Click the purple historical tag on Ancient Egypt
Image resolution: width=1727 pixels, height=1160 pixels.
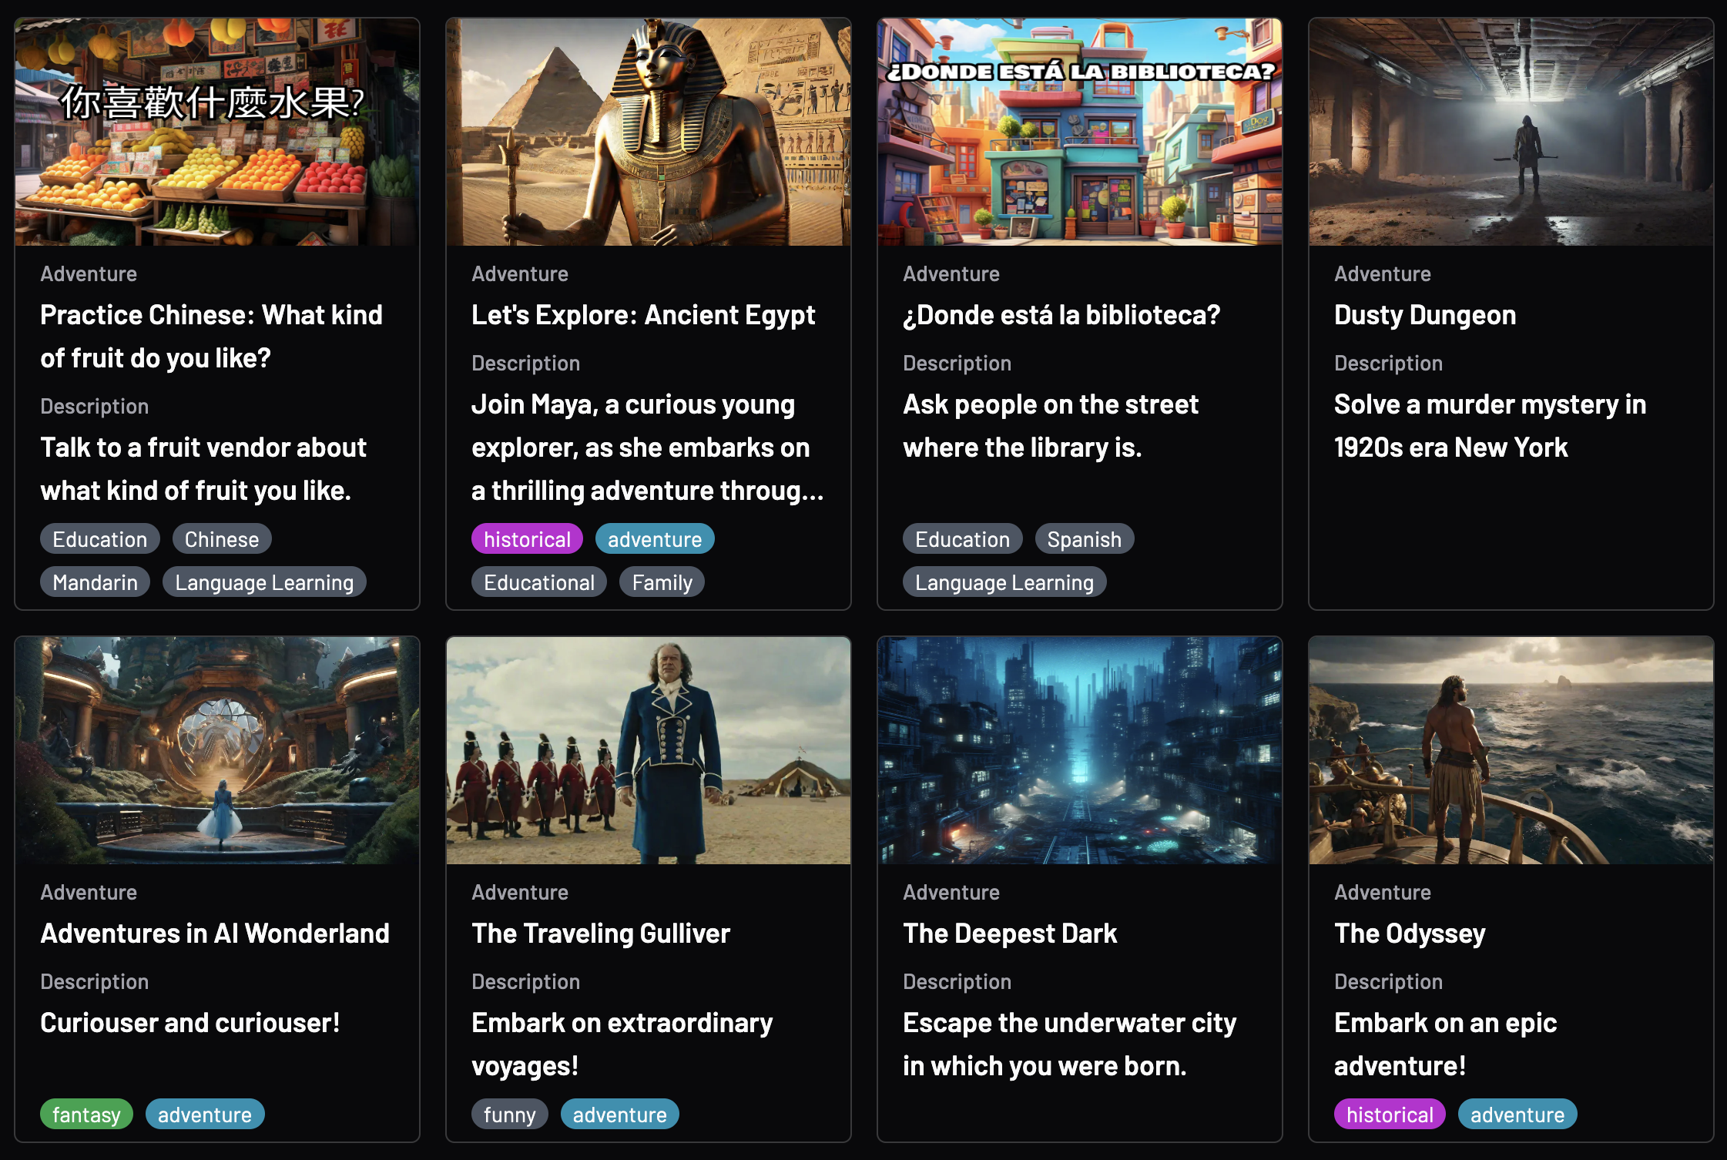click(x=527, y=539)
